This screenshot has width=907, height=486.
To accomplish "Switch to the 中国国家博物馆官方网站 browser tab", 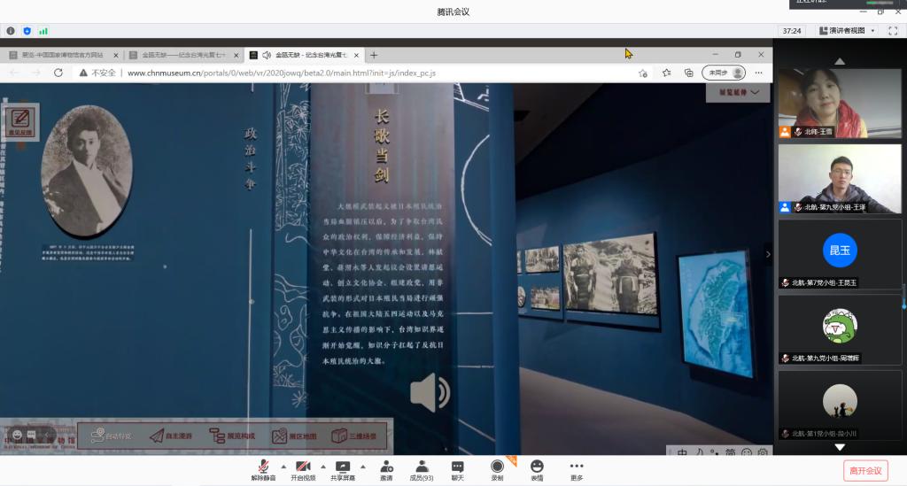I will (x=62, y=55).
